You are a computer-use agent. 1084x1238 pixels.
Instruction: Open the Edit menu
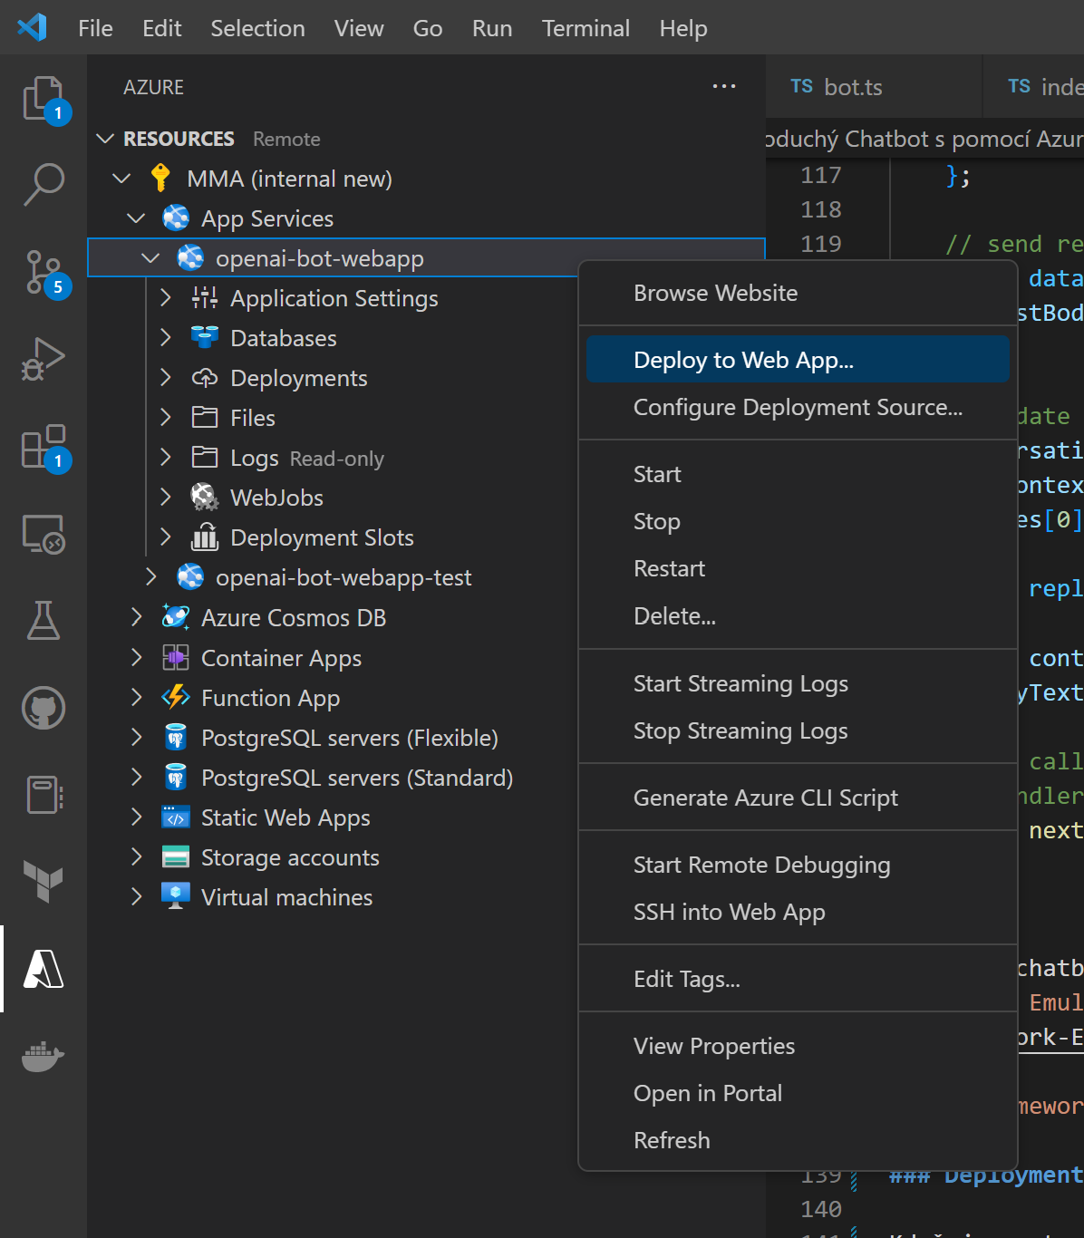(162, 28)
